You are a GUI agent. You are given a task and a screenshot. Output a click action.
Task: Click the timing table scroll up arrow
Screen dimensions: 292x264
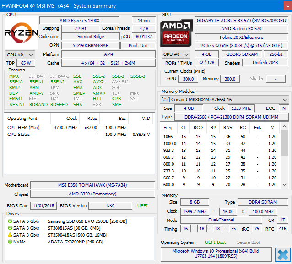284,126
